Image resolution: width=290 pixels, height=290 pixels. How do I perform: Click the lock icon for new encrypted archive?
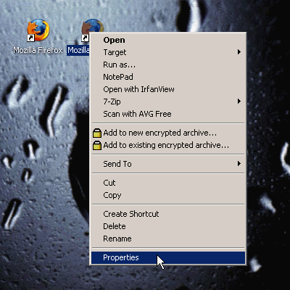(97, 133)
